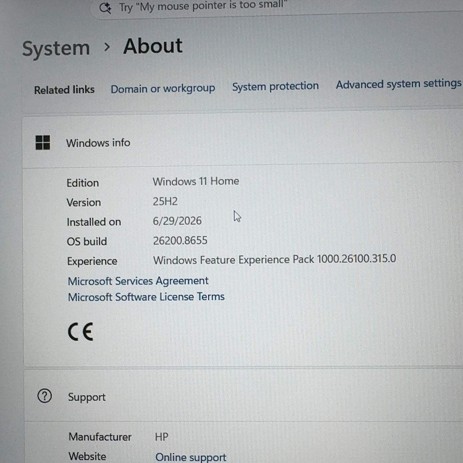Open Microsoft Software License Terms link
The image size is (463, 463).
click(146, 297)
